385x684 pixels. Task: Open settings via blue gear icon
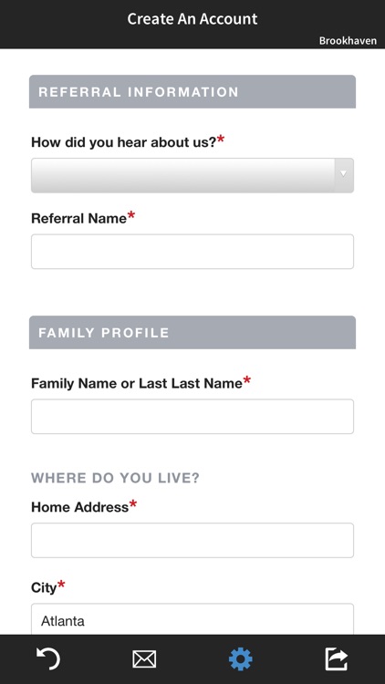coord(241,658)
